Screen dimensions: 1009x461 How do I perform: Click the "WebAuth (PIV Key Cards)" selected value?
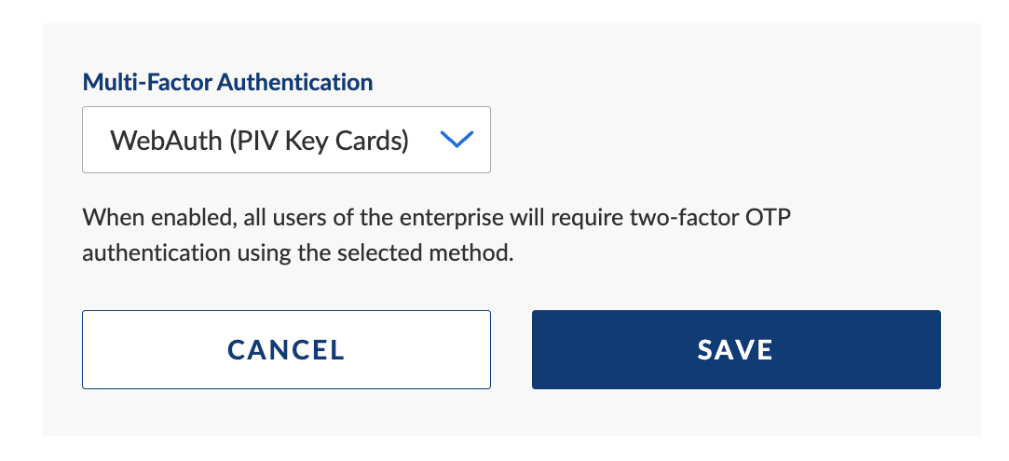click(x=259, y=141)
